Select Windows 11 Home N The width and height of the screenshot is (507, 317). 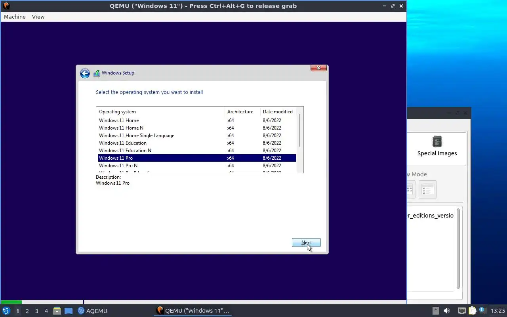(197, 128)
